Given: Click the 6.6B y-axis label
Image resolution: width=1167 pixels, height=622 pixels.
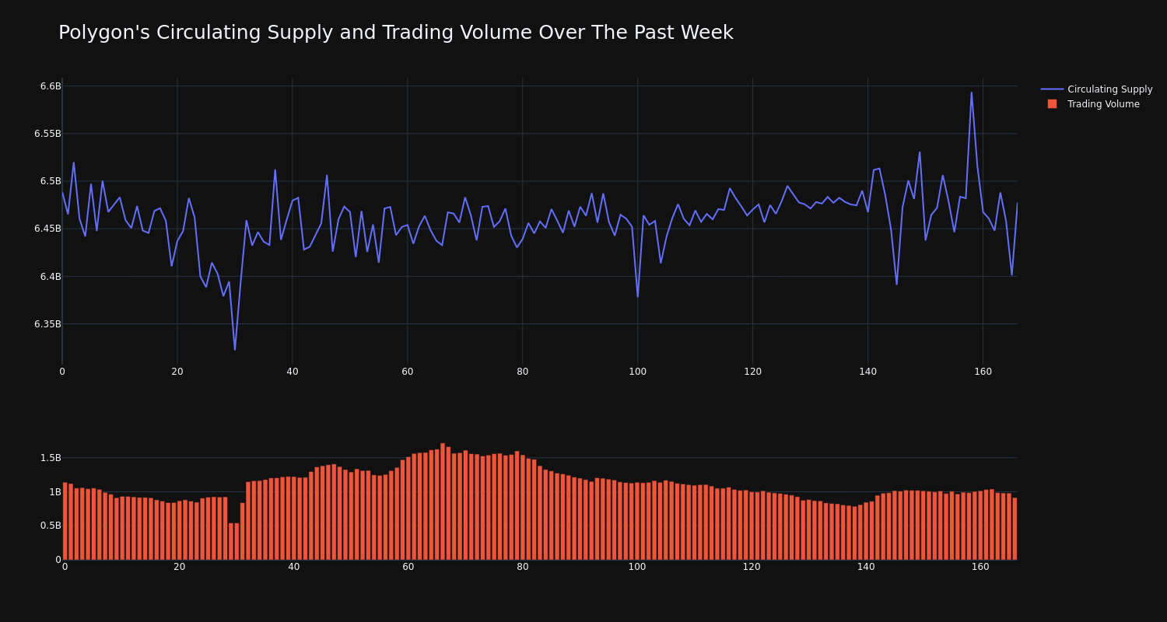Looking at the screenshot, I should click(51, 86).
